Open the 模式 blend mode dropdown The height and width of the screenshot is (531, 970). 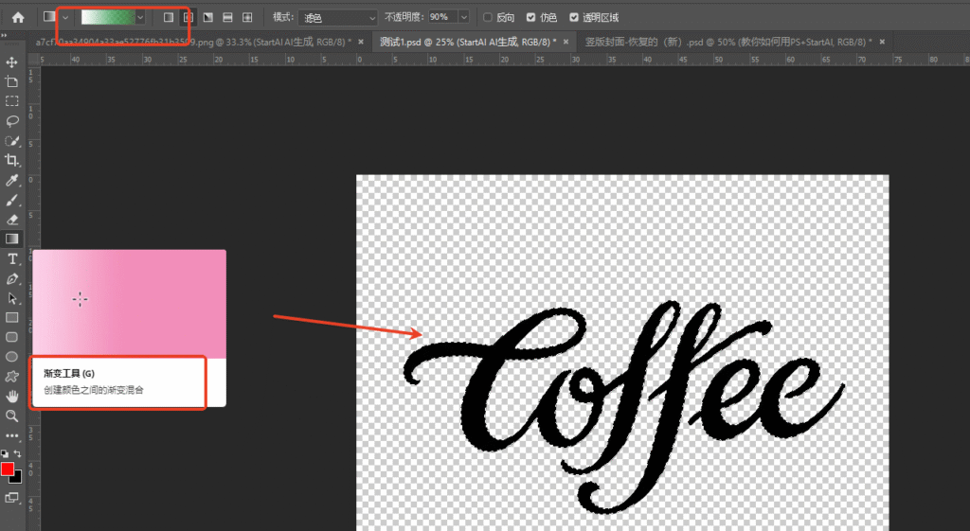tap(338, 17)
